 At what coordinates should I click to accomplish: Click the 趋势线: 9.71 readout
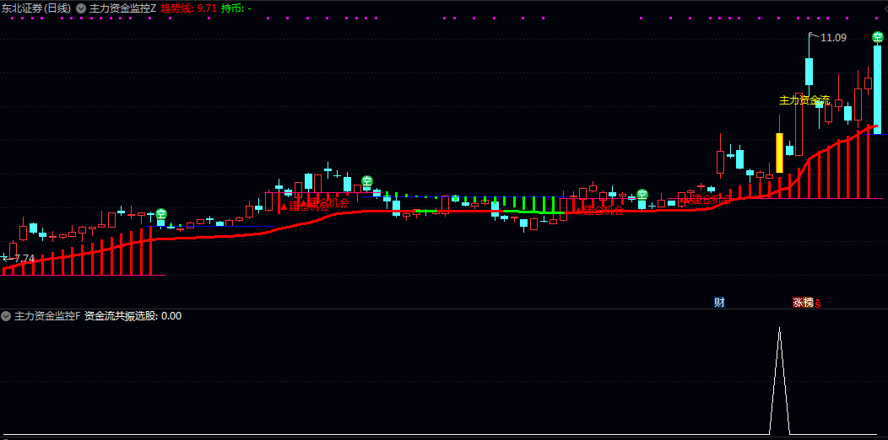tap(189, 8)
